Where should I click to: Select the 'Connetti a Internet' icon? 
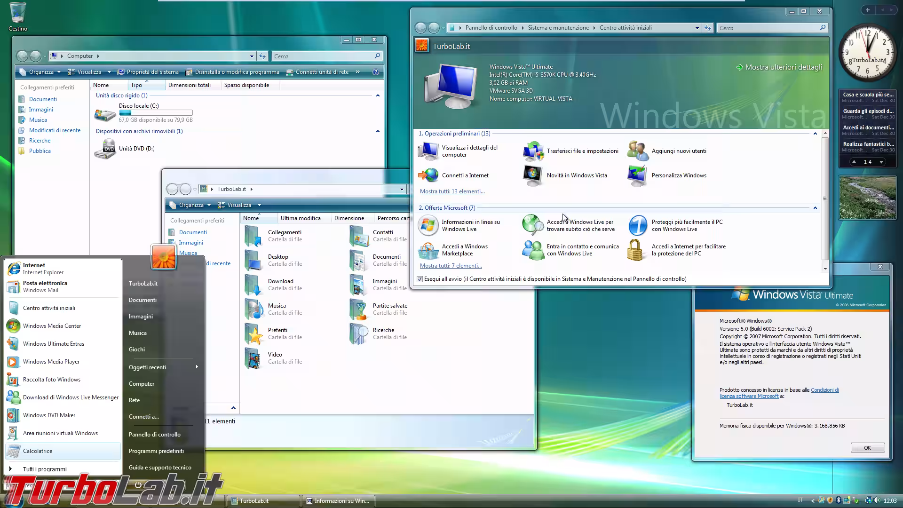(x=428, y=175)
